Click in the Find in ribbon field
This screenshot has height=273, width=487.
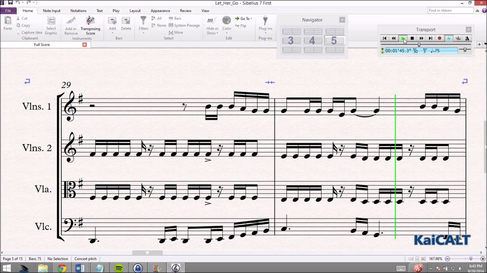pos(450,11)
